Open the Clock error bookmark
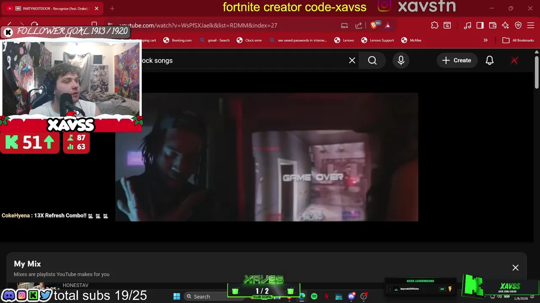 [249, 40]
